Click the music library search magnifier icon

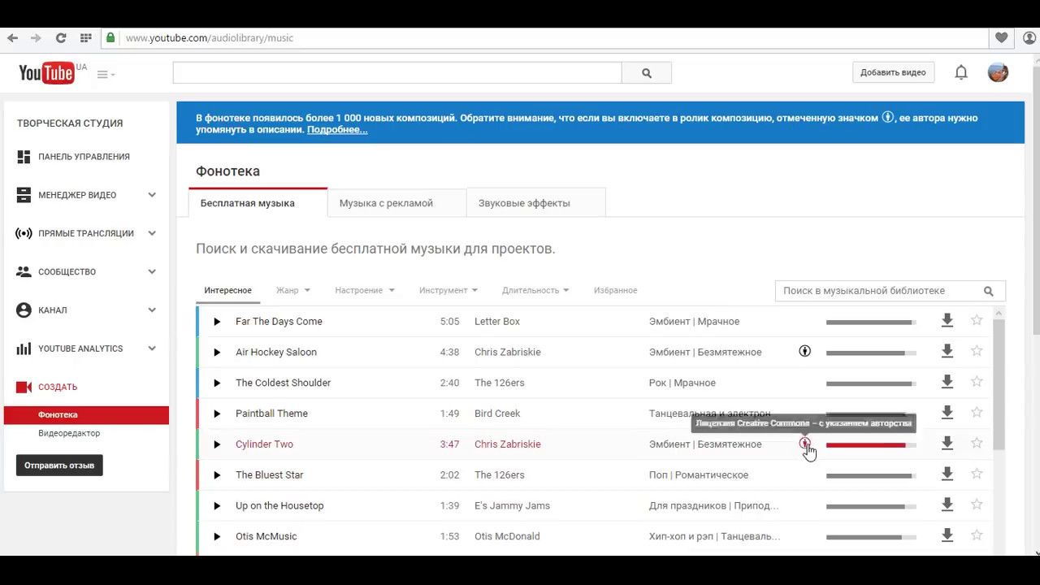pos(989,291)
